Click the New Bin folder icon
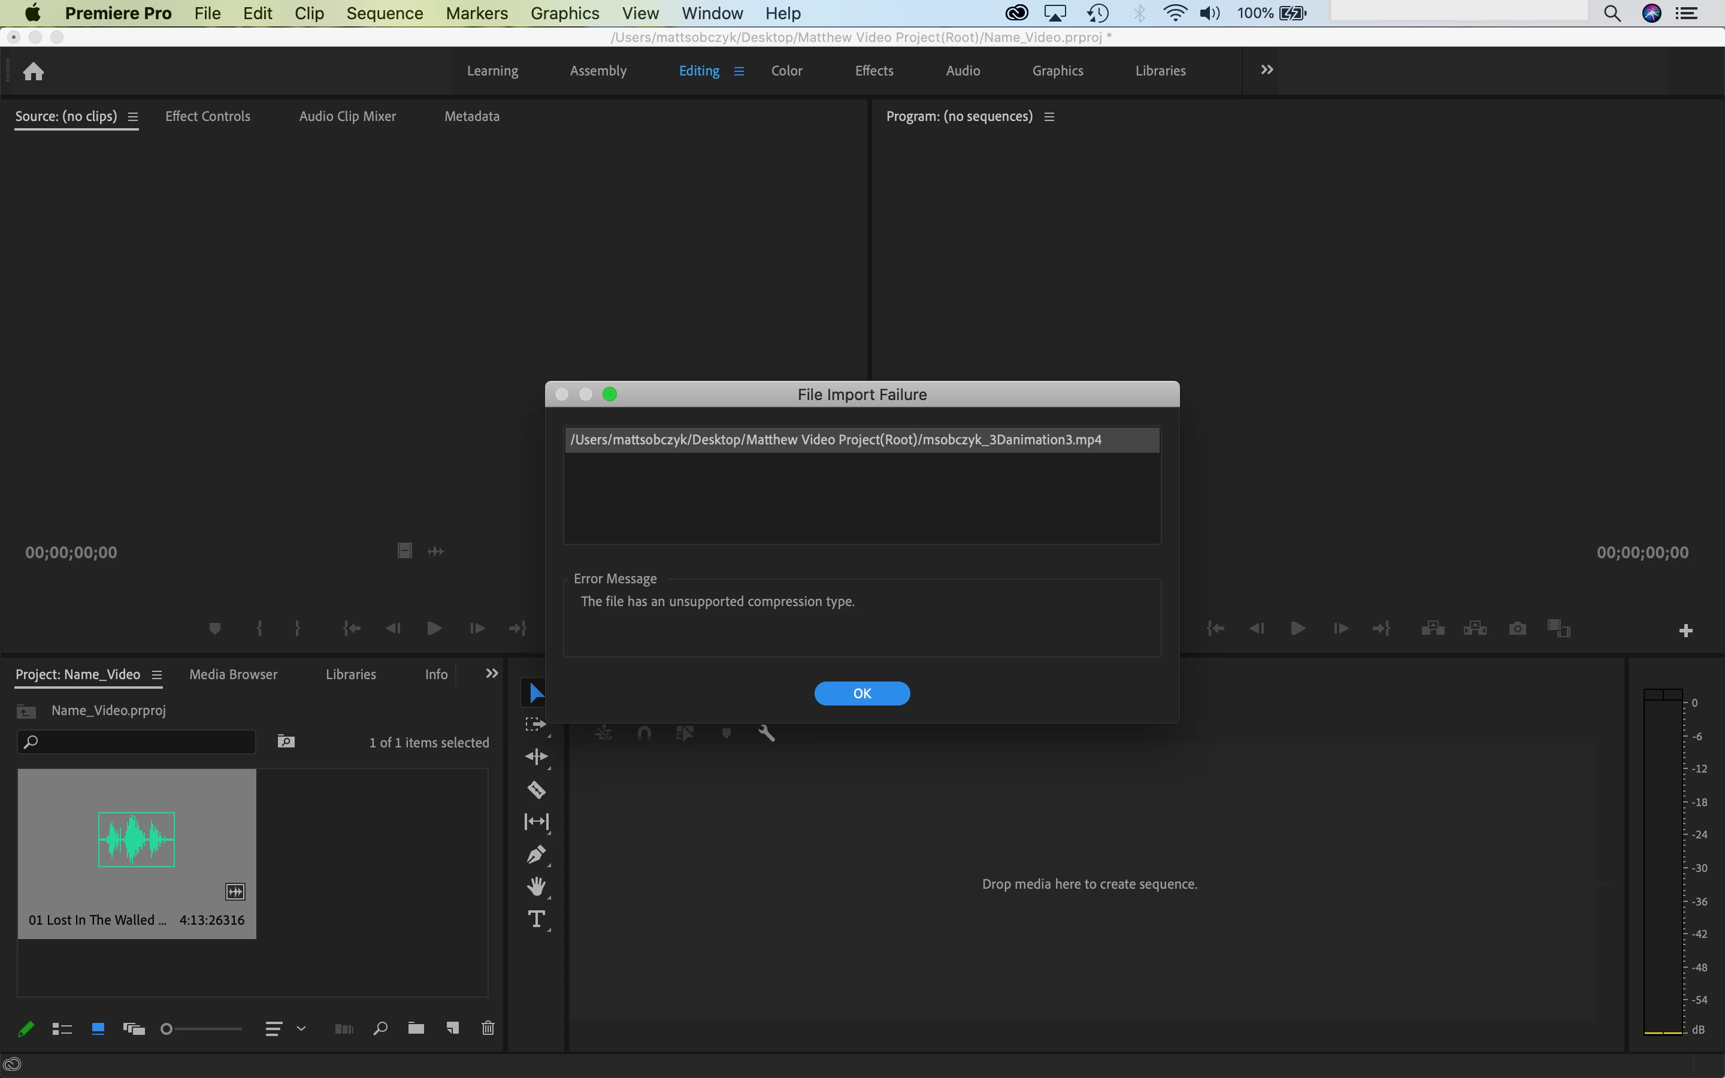The height and width of the screenshot is (1078, 1725). [416, 1028]
